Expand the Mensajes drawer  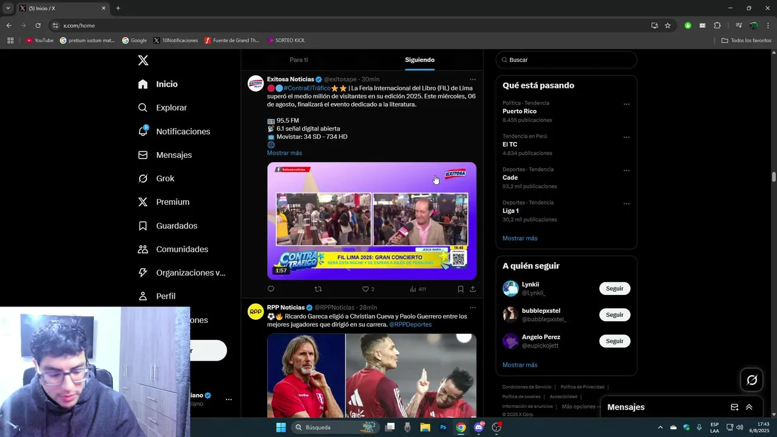coord(749,407)
